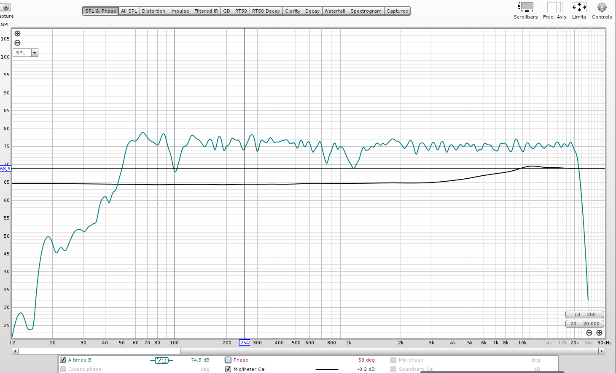Open the Waterfall tab
The height and width of the screenshot is (373, 616).
point(335,11)
